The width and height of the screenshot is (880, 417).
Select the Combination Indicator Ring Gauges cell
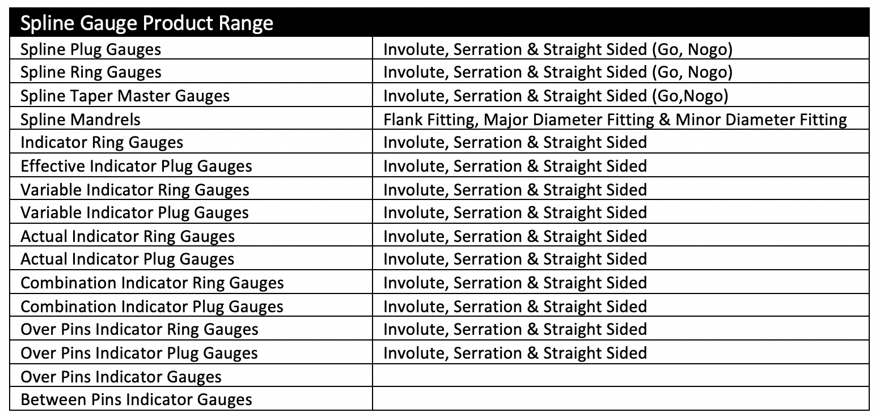191,283
